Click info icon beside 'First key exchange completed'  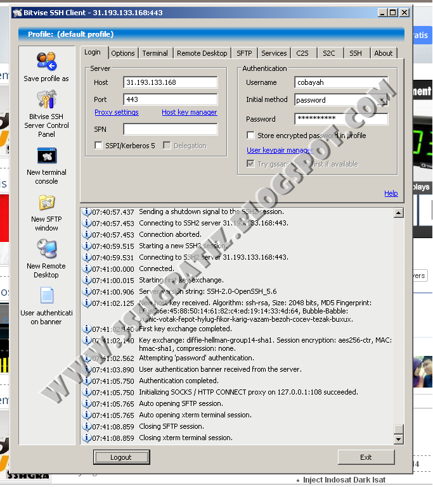(x=87, y=329)
